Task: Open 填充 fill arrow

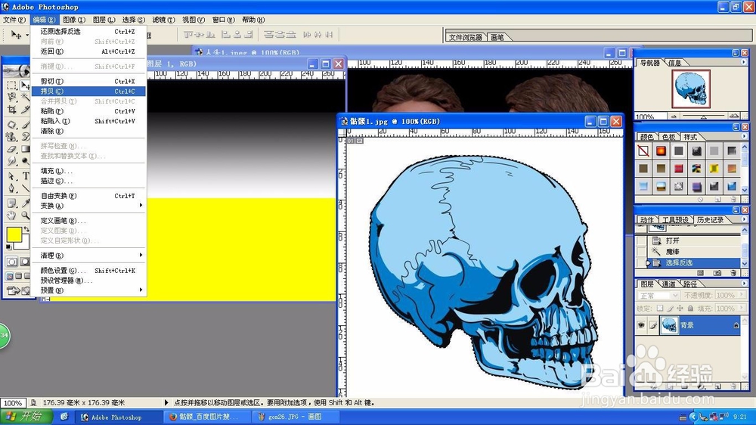Action: [x=742, y=307]
